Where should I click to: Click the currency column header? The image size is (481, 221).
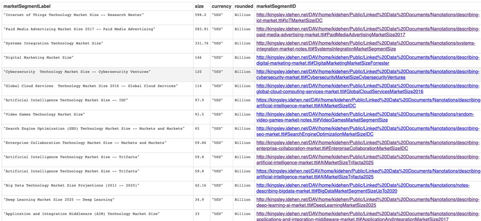click(x=221, y=6)
